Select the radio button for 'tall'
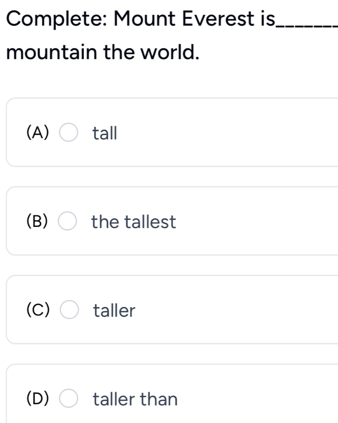This screenshot has height=423, width=338. pyautogui.click(x=69, y=133)
